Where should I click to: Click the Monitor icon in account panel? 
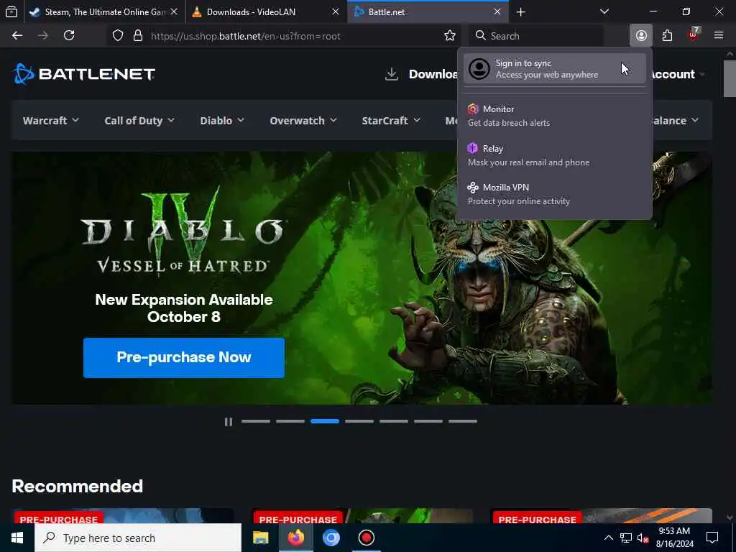click(473, 109)
